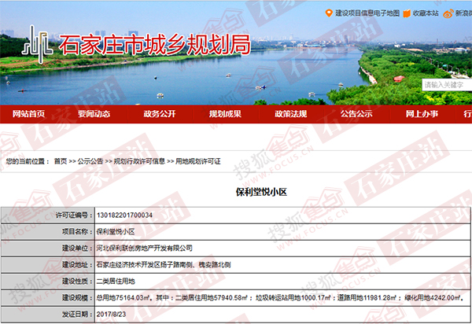Click the 建设规模 label
The image size is (472, 324).
(x=77, y=298)
